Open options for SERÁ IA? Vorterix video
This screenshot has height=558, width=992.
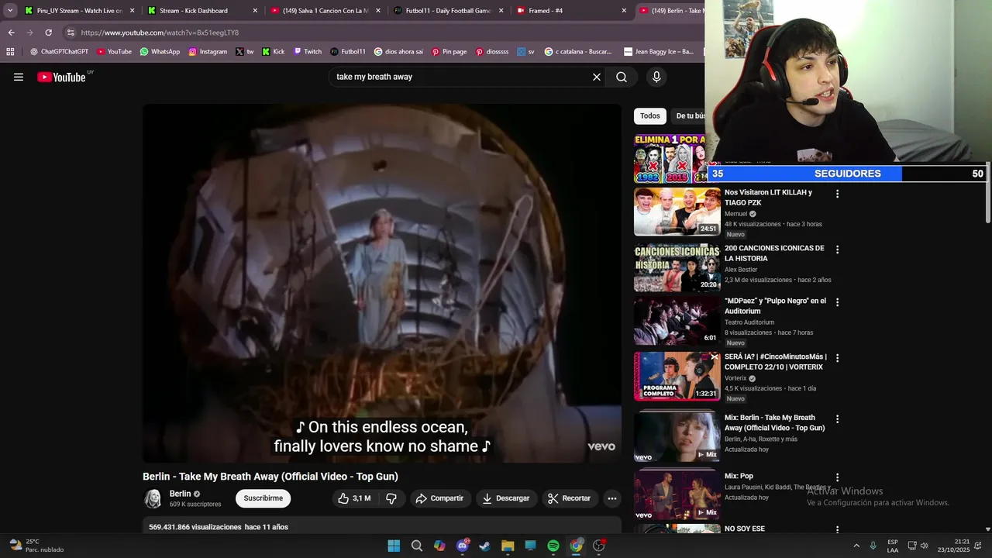[837, 358]
